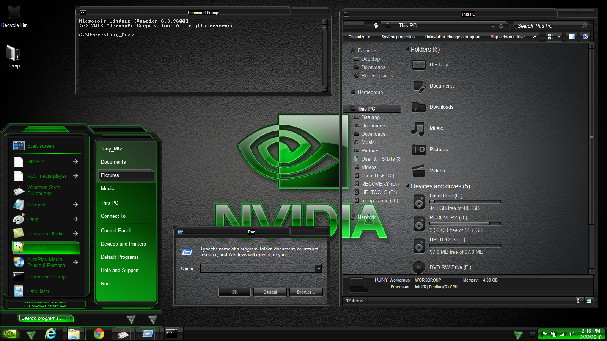Click Cancel in Run dialog

coord(270,292)
